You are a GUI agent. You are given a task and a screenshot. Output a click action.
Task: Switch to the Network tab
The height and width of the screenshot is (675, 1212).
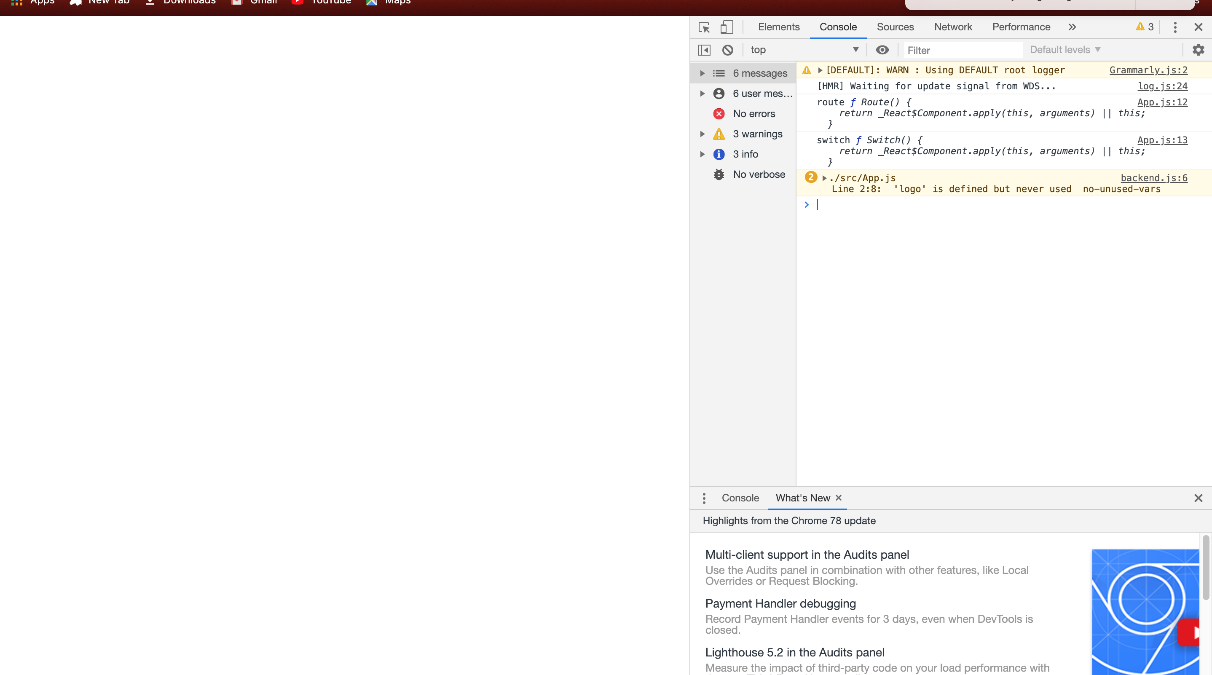(x=953, y=27)
